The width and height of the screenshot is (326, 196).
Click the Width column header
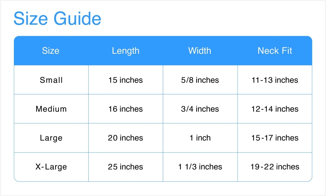point(200,51)
